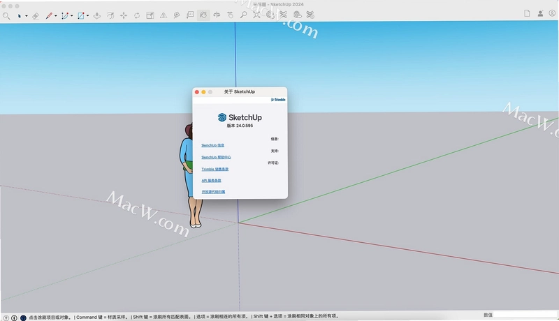Expand the Arc tool dropdown arrow
Screen dimensions: 559x321
click(x=72, y=16)
